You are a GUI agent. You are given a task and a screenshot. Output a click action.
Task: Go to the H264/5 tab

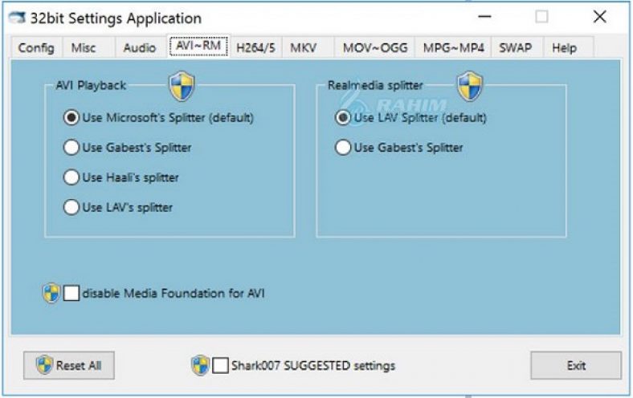tap(255, 47)
